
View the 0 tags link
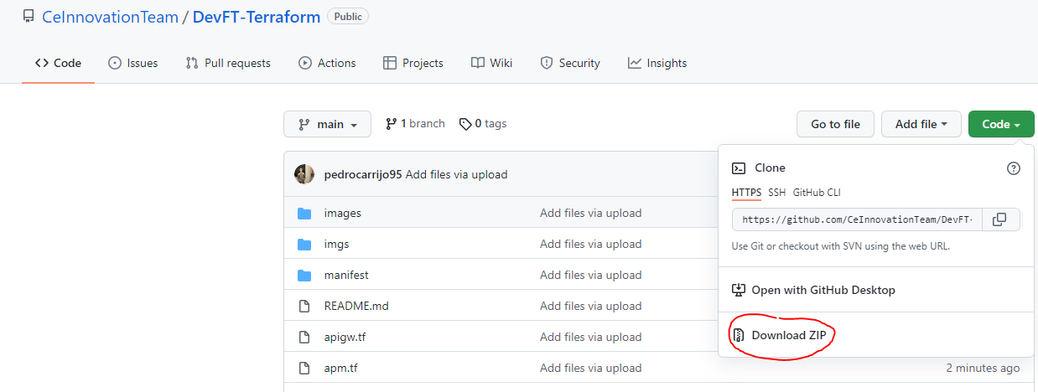point(483,124)
